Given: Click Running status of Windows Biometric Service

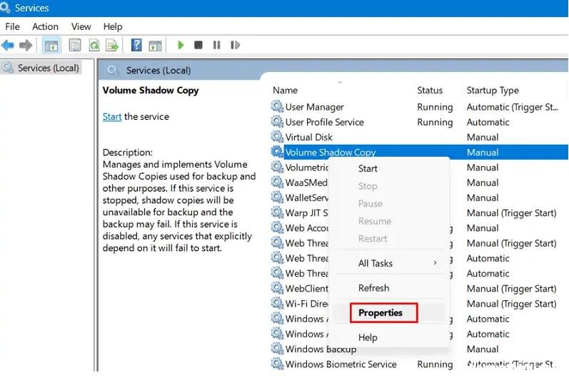Looking at the screenshot, I should (x=435, y=364).
